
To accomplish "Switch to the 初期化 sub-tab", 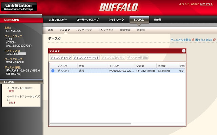I will (x=141, y=30).
